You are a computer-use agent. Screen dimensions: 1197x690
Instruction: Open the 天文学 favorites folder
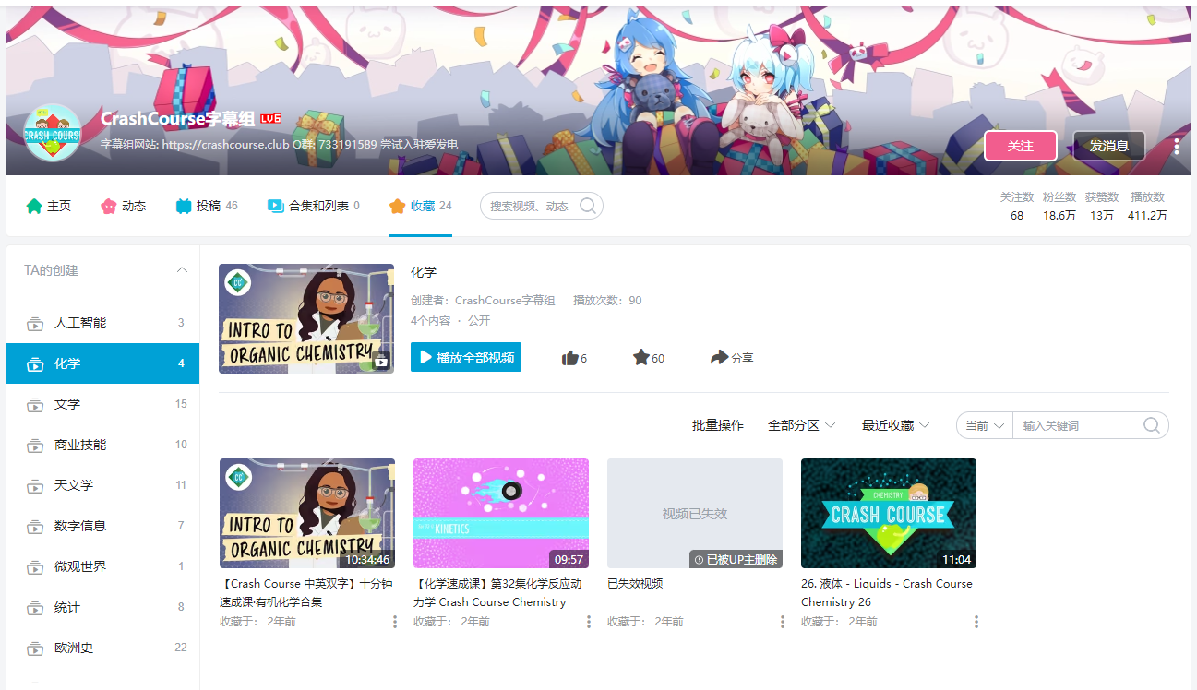pos(102,485)
